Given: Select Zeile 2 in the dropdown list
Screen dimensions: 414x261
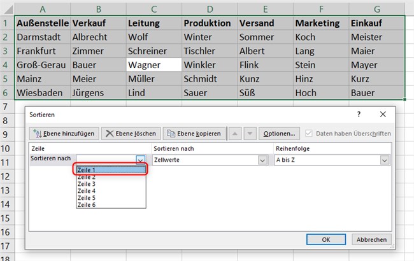Looking at the screenshot, I should coord(111,177).
